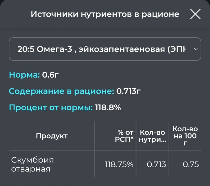Click the 0.75 per-100g cell

[x=191, y=165]
